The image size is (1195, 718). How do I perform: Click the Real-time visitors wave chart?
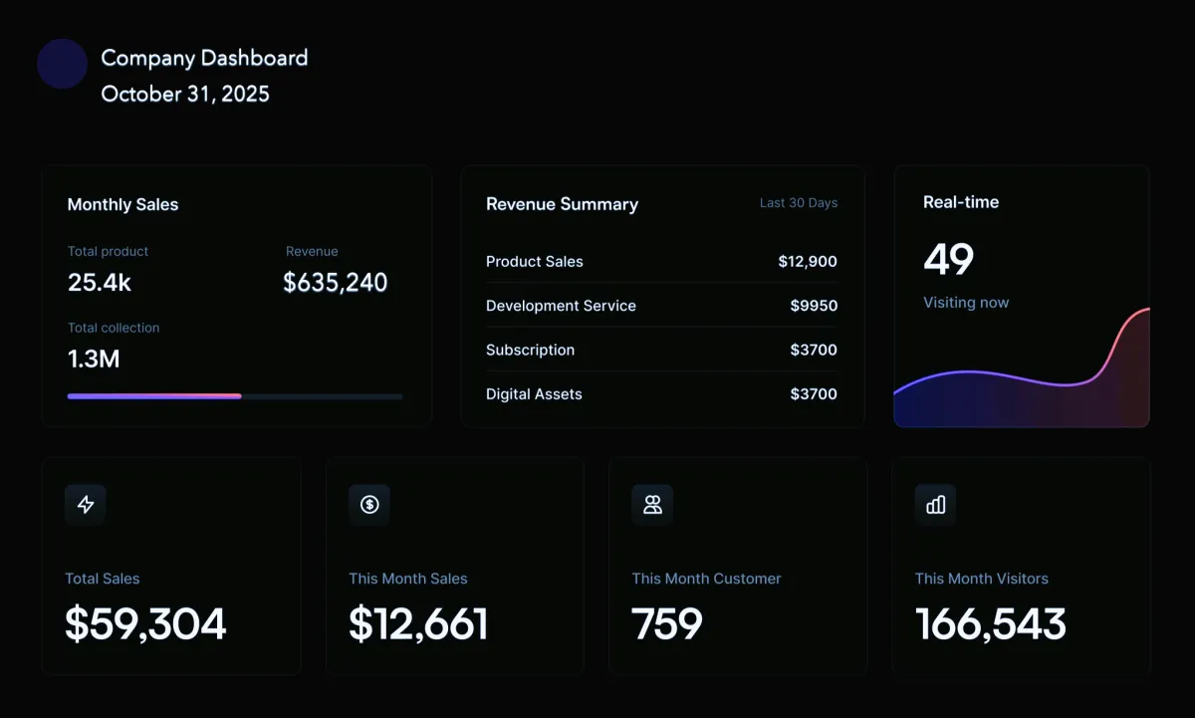(1022, 383)
